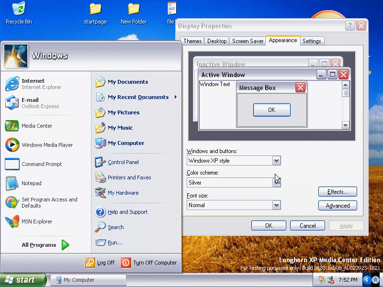Click the double-chevron tray expand icon
The height and width of the screenshot is (287, 383).
click(x=376, y=280)
